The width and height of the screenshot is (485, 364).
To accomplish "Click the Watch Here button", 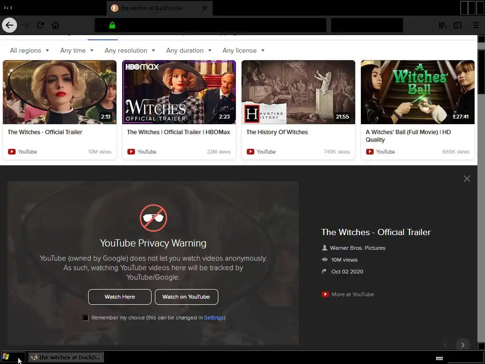I will click(x=120, y=297).
